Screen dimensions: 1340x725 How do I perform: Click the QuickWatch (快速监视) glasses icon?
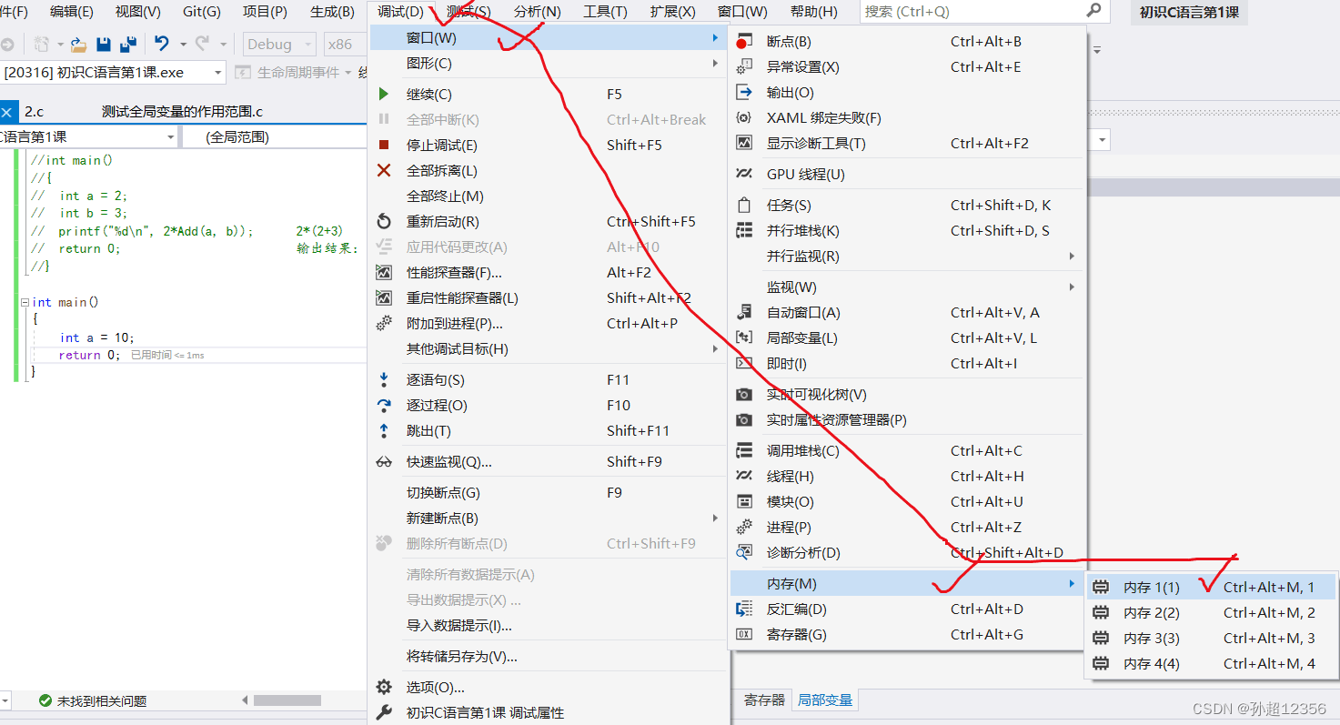(384, 461)
